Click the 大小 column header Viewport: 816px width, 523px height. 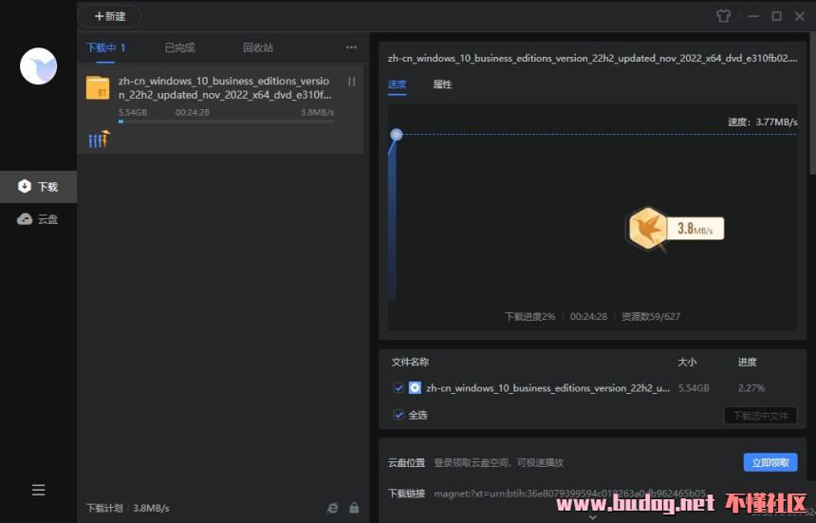pos(687,363)
